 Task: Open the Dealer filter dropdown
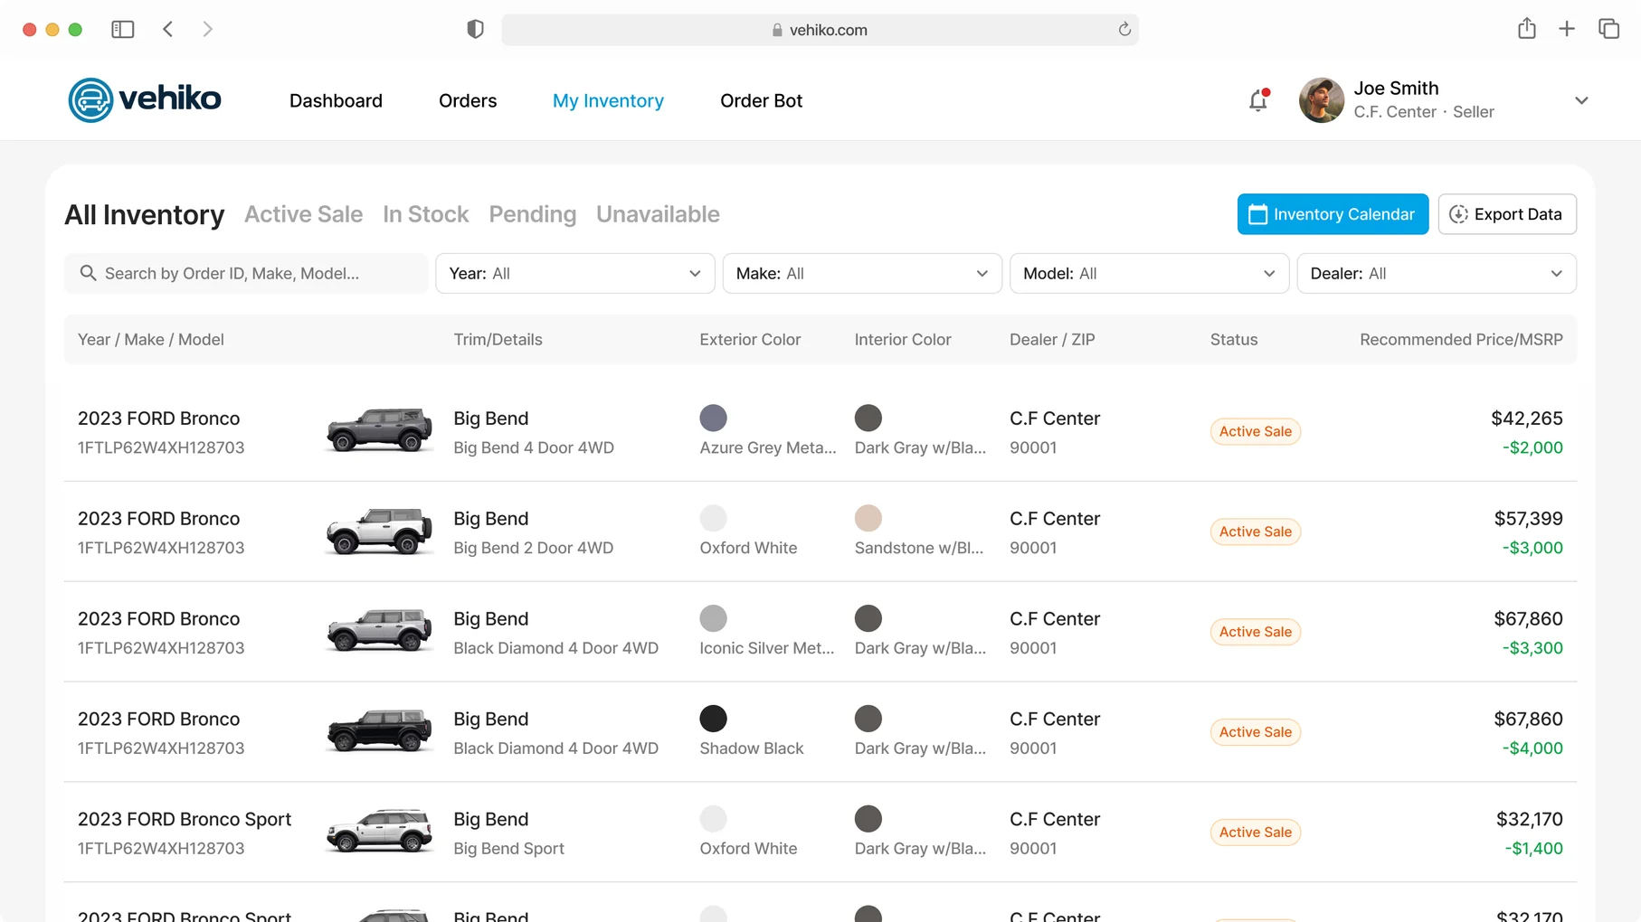pyautogui.click(x=1437, y=273)
